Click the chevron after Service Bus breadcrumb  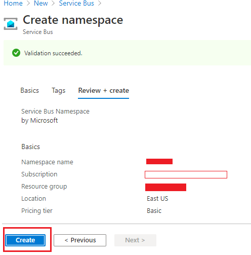pyautogui.click(x=100, y=3)
